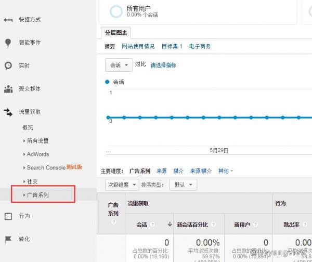This screenshot has height=262, width=312.
Task: Switch to the 电子商务 tab
Action: (200, 46)
